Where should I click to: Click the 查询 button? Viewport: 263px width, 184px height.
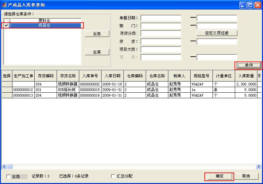(249, 65)
